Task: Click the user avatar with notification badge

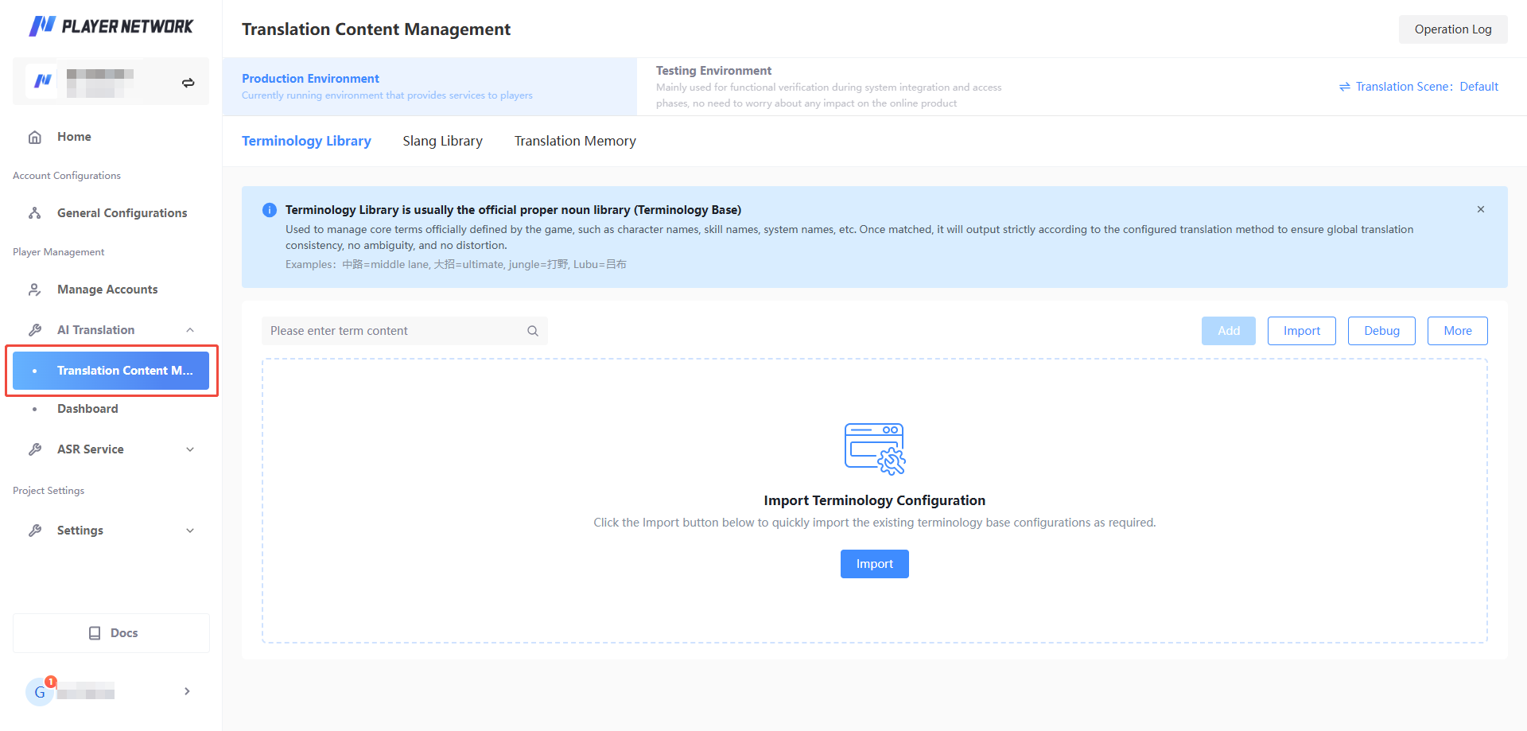Action: click(40, 691)
